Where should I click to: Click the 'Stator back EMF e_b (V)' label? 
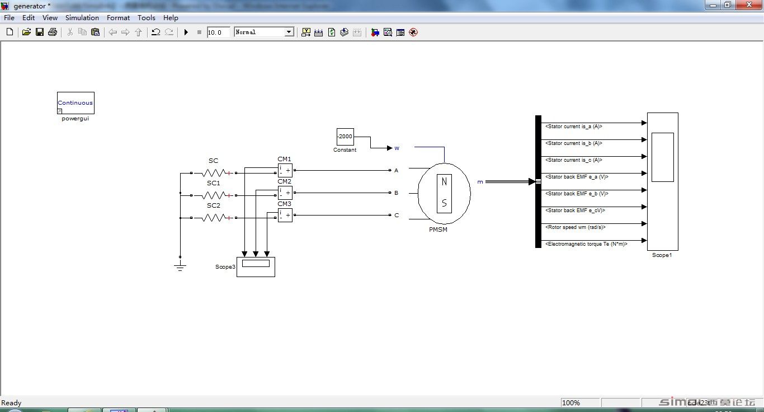click(576, 194)
